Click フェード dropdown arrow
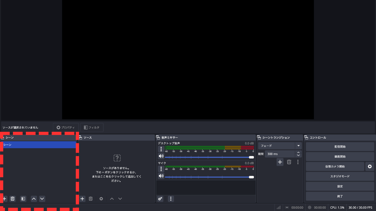This screenshot has height=211, width=376. (298, 146)
